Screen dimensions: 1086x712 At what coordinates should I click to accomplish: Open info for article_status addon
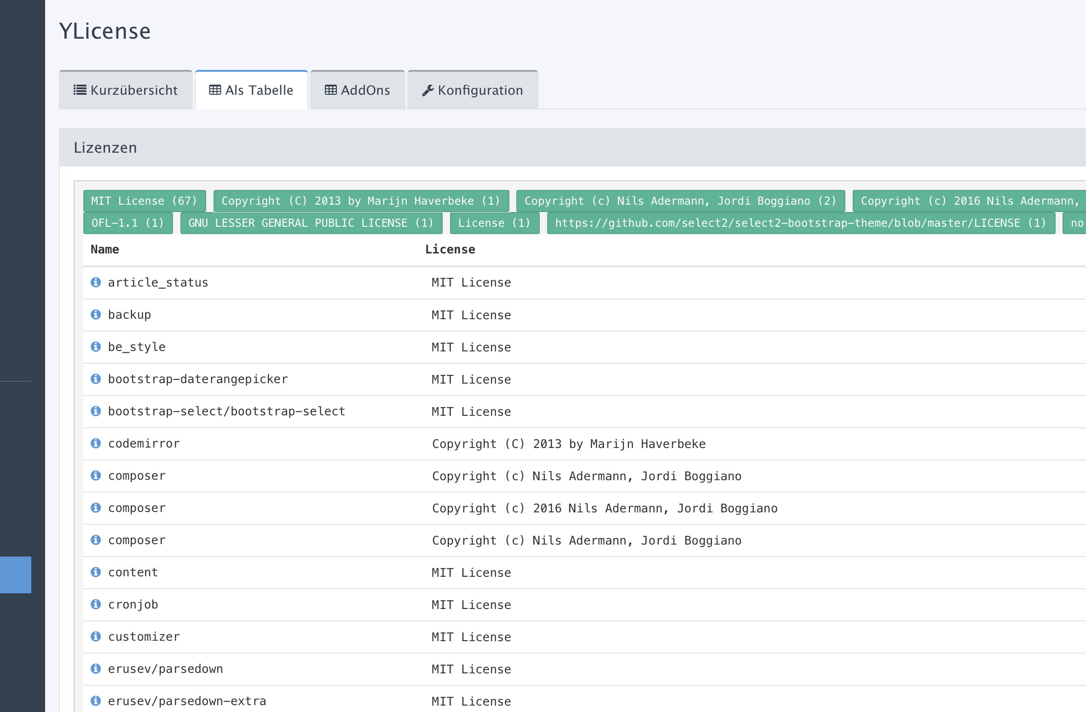point(96,282)
